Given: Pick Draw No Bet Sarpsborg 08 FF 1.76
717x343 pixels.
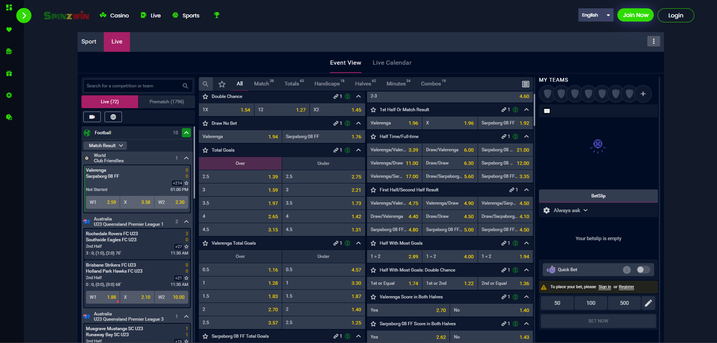Looking at the screenshot, I should click(x=323, y=137).
